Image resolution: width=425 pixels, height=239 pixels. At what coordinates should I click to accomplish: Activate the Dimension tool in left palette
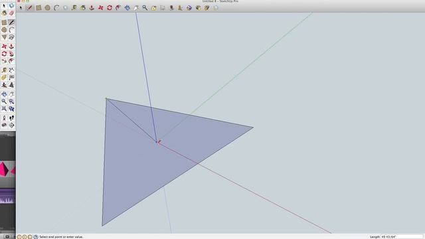11,70
